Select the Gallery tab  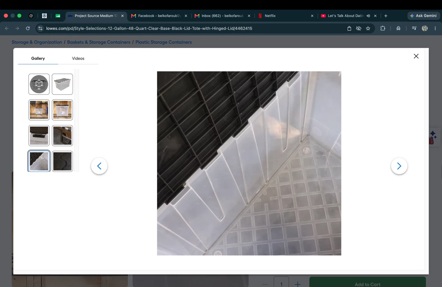coord(38,58)
